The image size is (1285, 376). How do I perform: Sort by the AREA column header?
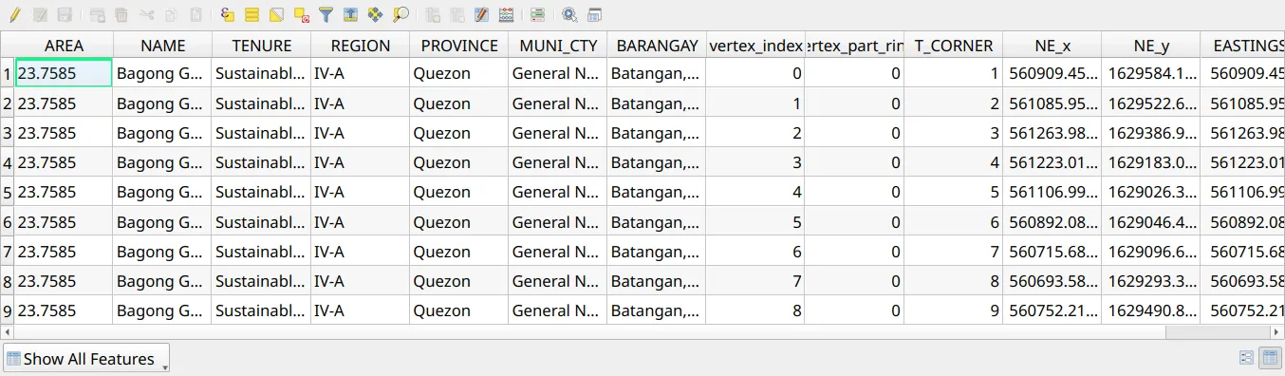coord(64,45)
